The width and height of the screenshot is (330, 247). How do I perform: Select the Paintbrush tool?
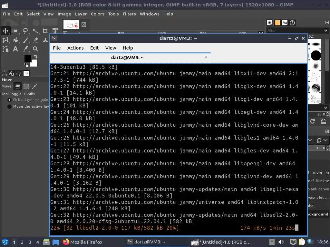25,40
